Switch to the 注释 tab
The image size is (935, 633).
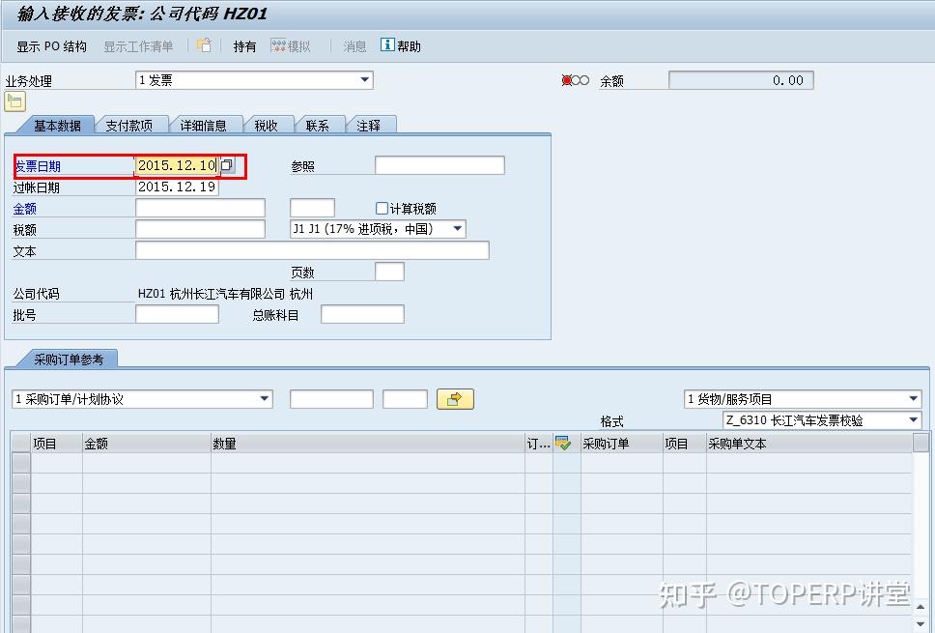point(368,126)
